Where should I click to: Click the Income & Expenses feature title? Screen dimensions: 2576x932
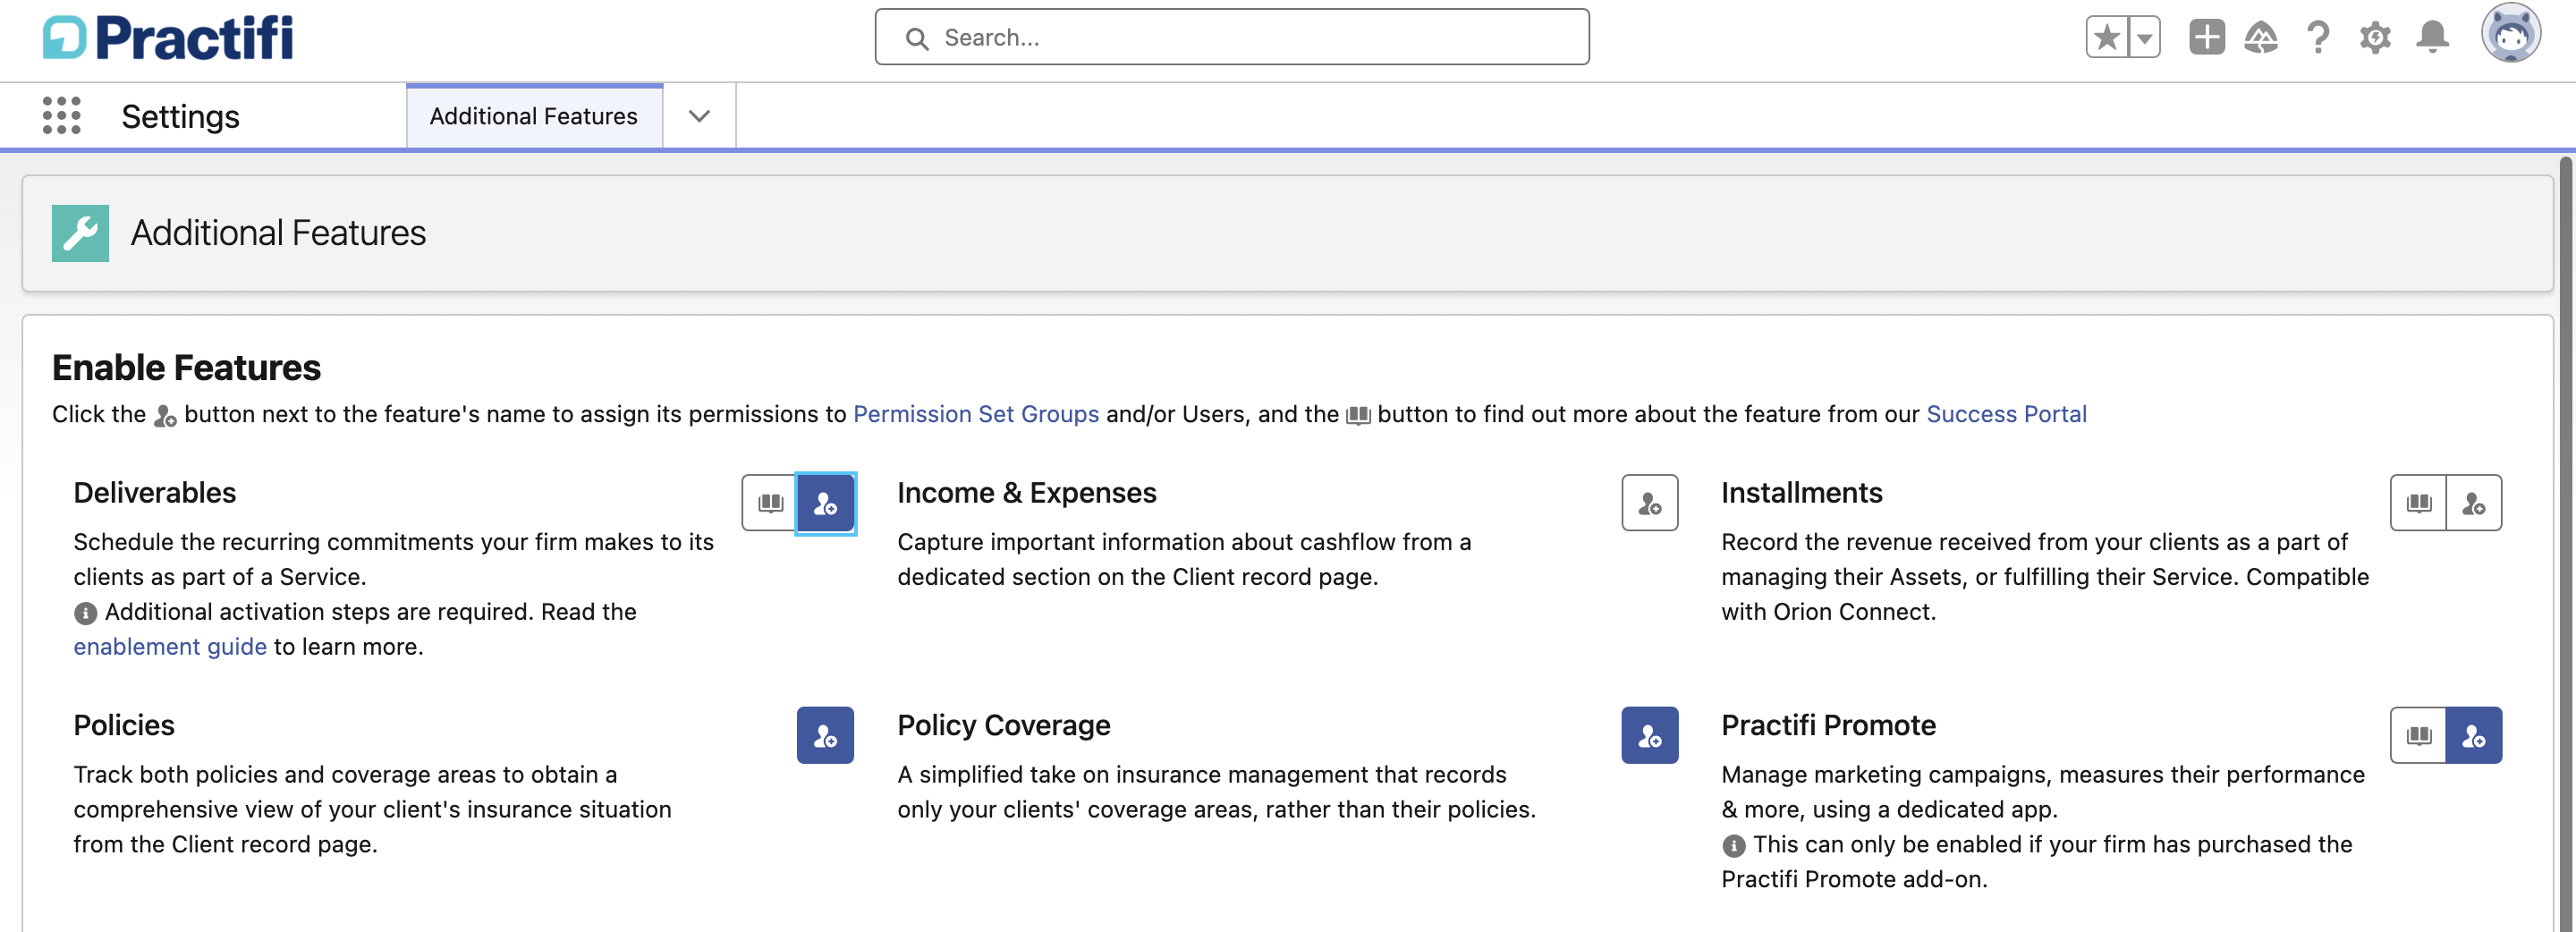(1026, 493)
